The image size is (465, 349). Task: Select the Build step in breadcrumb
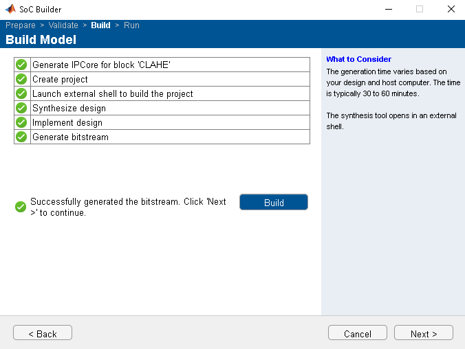[100, 25]
